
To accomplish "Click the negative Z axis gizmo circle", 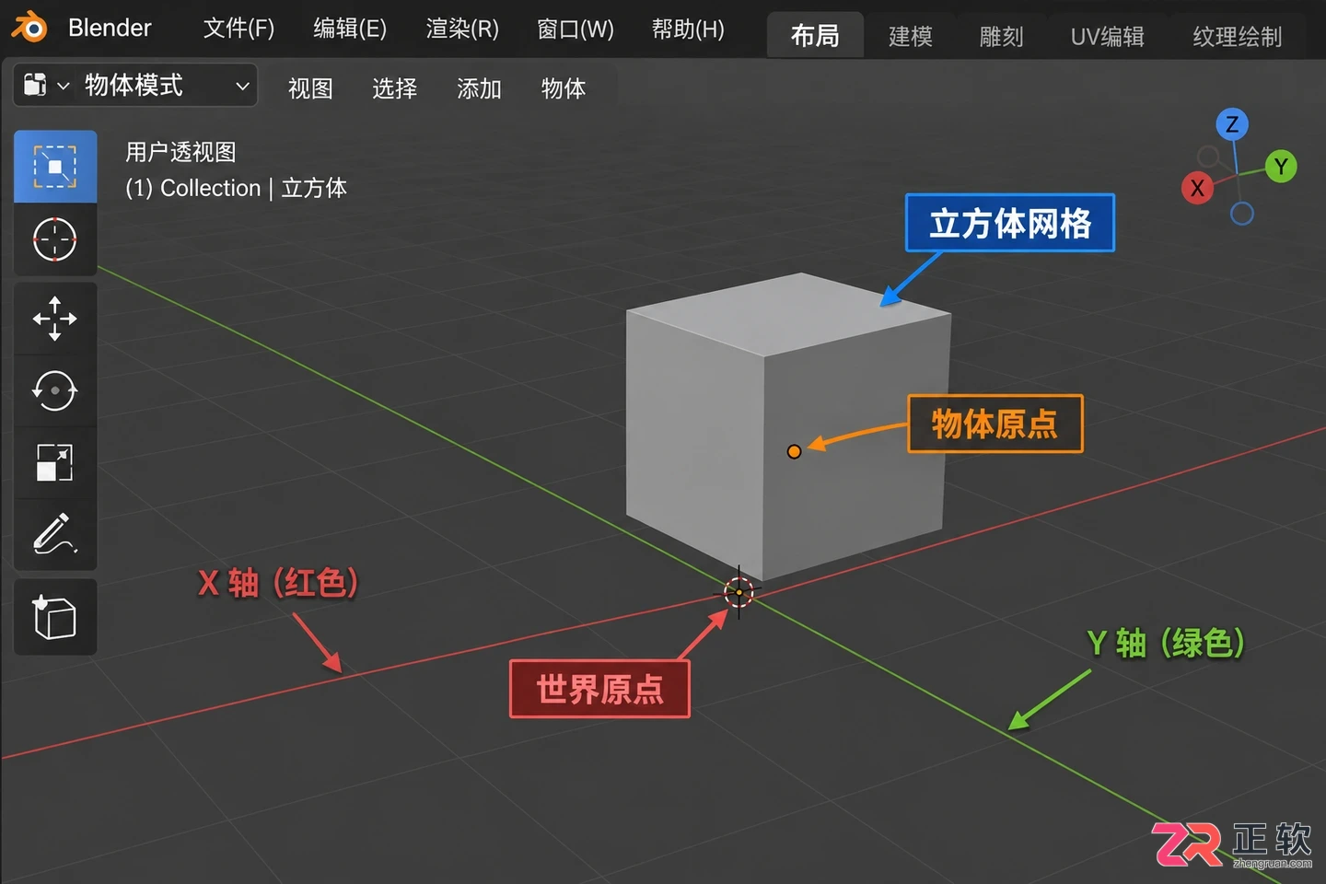I will 1242,214.
